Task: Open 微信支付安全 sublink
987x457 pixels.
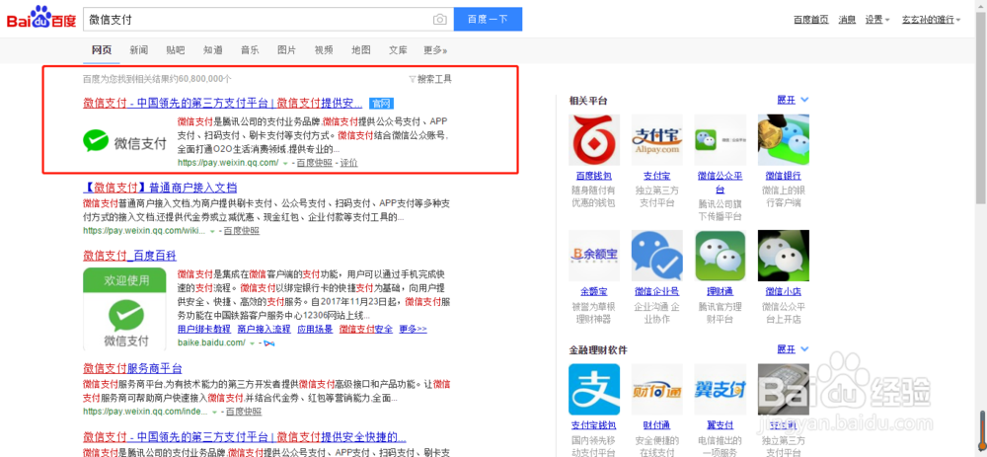Action: coord(366,330)
